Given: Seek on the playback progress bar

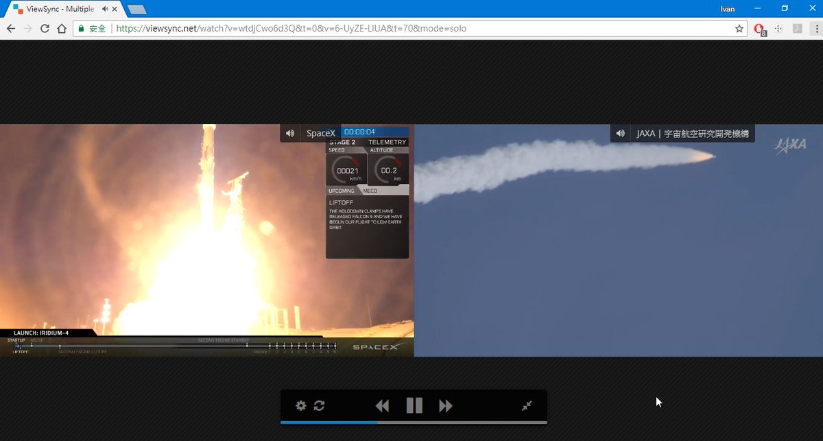Looking at the screenshot, I should click(414, 422).
